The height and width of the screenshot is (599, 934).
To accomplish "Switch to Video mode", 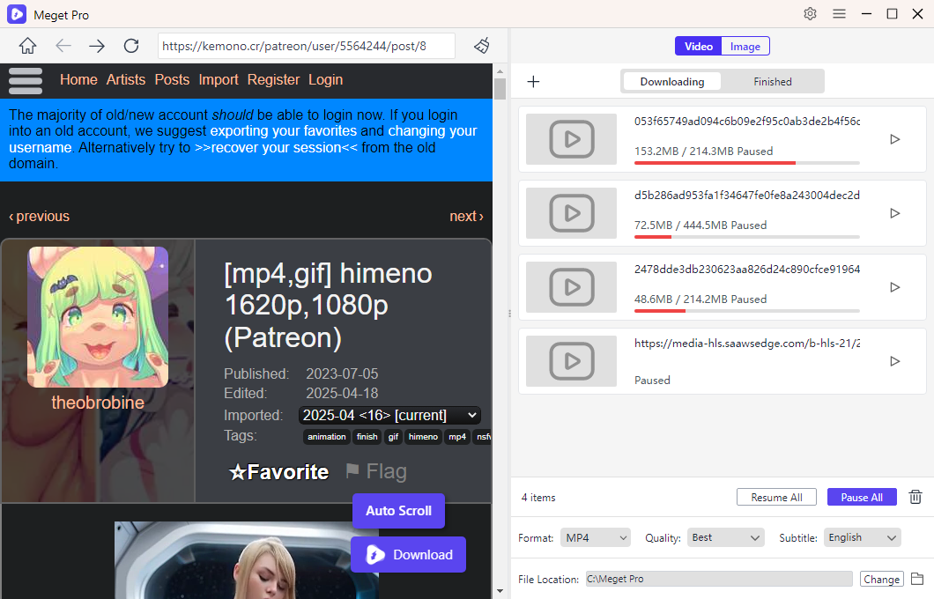I will pos(698,47).
